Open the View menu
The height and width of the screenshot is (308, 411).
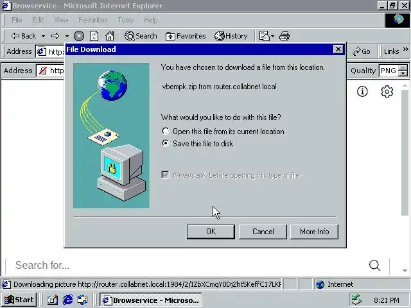[x=62, y=20]
